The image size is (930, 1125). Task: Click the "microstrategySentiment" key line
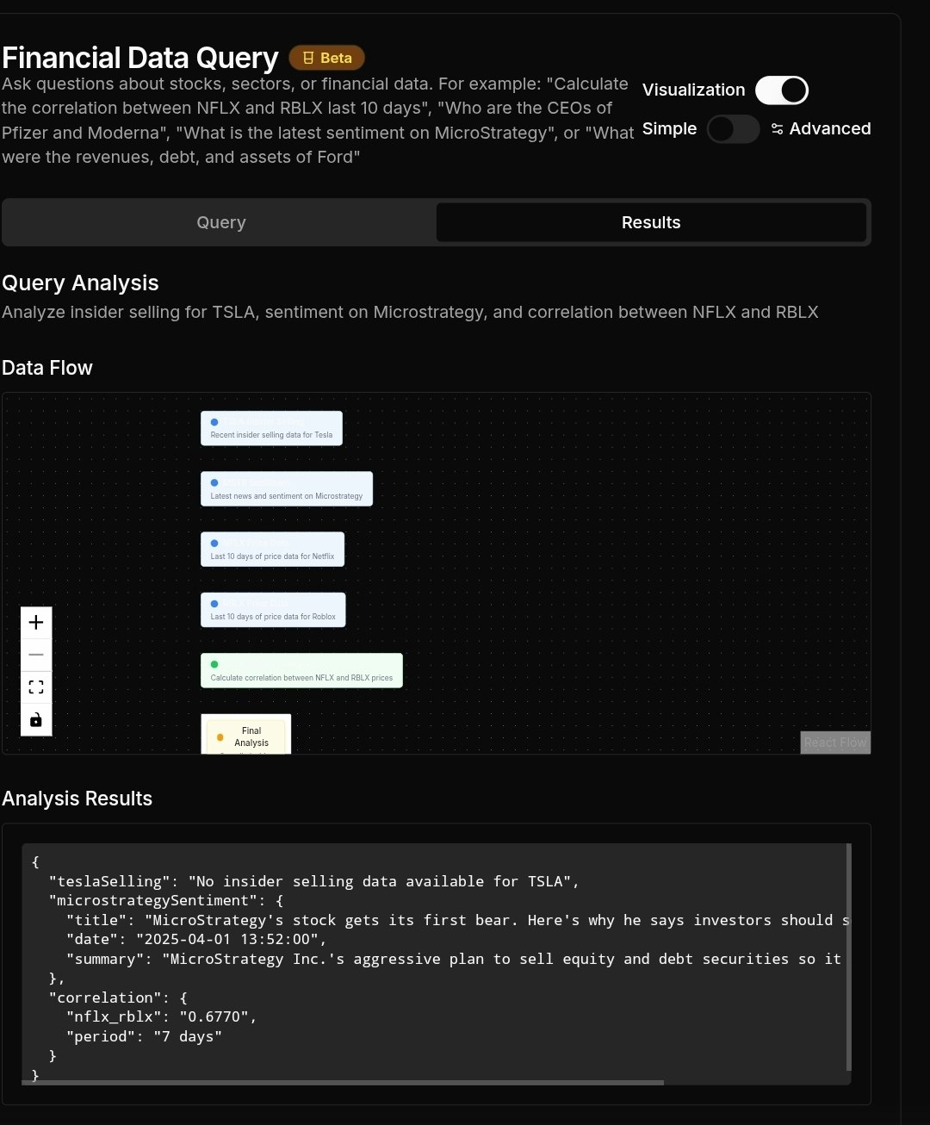point(166,900)
